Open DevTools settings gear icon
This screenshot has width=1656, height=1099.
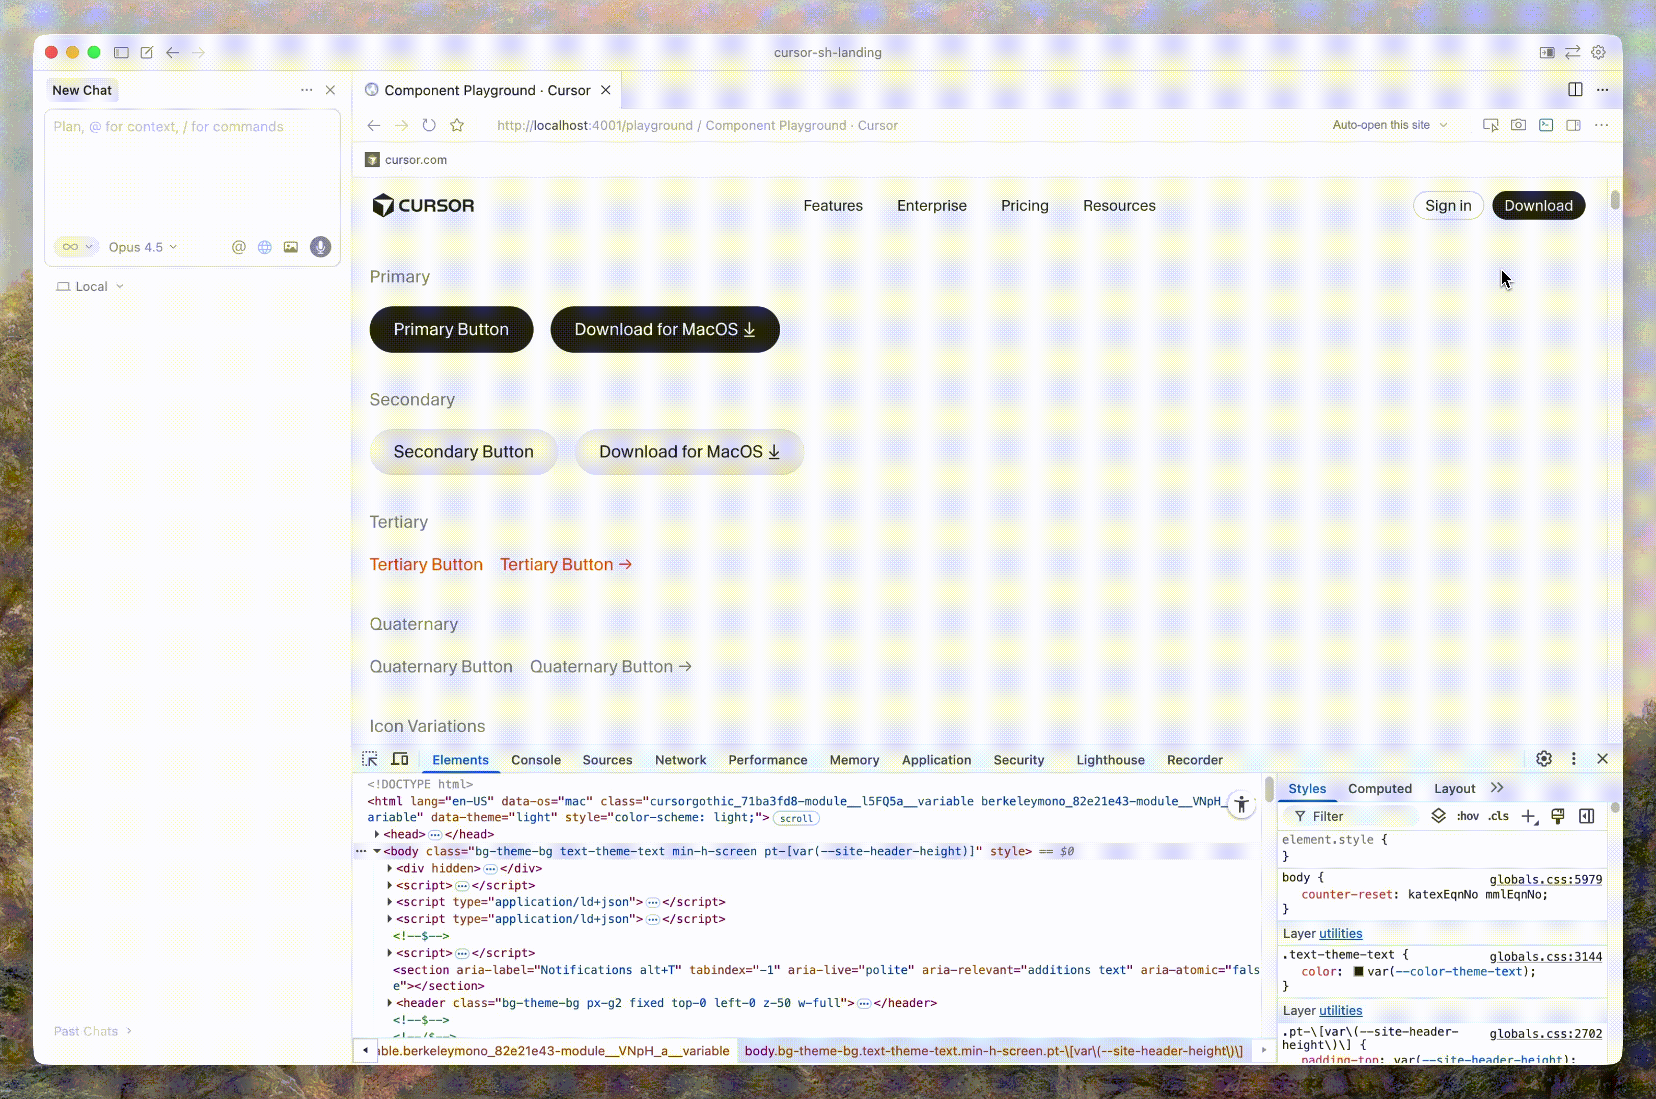pos(1544,759)
